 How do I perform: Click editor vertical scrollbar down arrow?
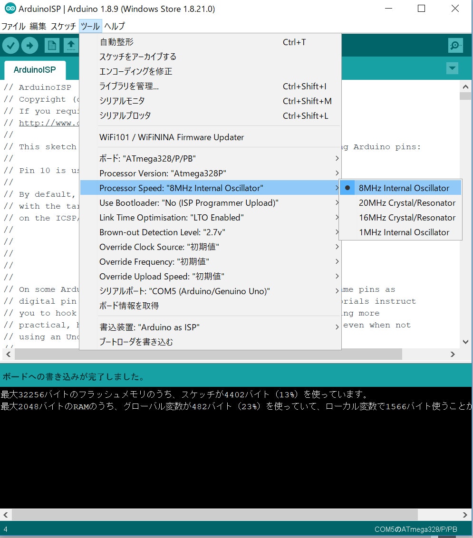465,342
